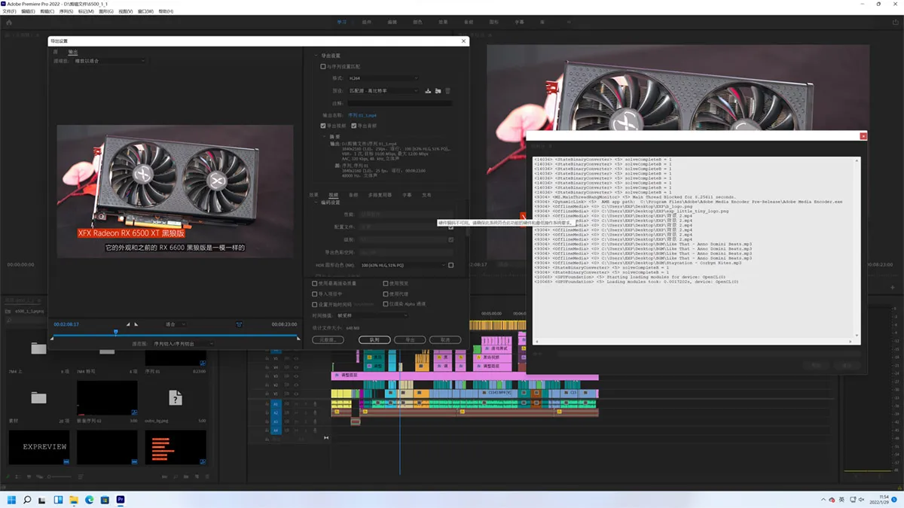Click the blue aspect ratio correction icon
Viewport: 904px width, 508px height.
(x=240, y=324)
